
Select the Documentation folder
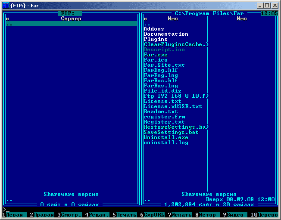166,34
